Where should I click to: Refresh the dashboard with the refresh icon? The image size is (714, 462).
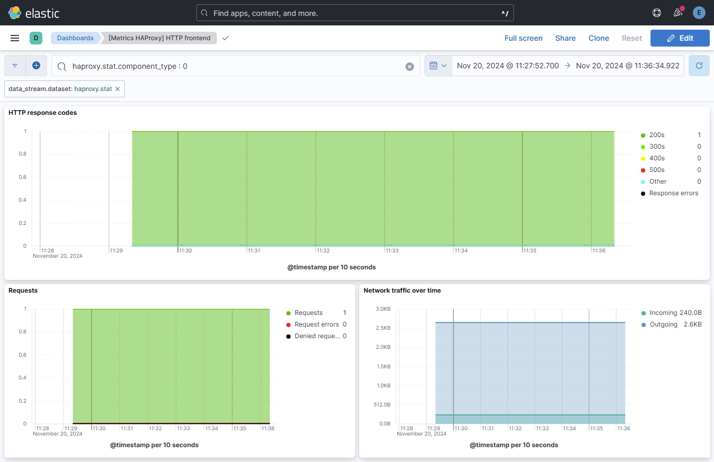pos(699,65)
